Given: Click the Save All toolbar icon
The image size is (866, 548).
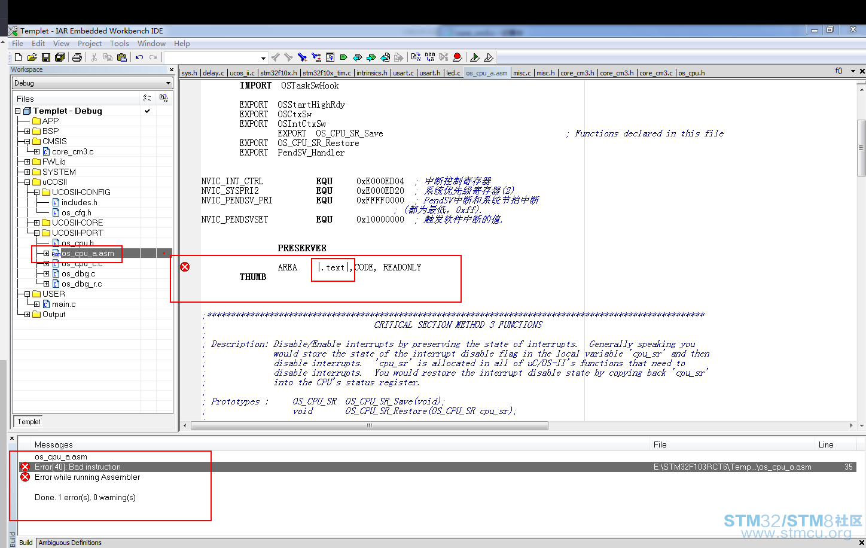Looking at the screenshot, I should point(60,57).
